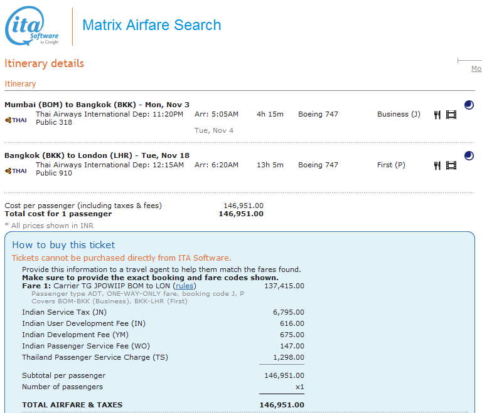Screen dimensions: 482x413
Task: Click in-flight movie icon on Business (J) flight
Action: [x=451, y=115]
